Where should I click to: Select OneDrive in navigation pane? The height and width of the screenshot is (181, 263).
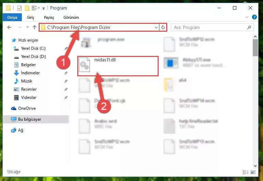tap(27, 108)
